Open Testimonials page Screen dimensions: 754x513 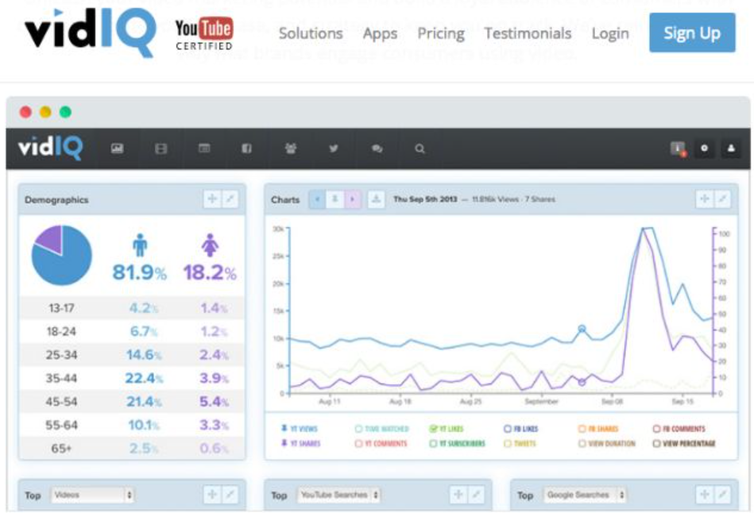point(528,33)
